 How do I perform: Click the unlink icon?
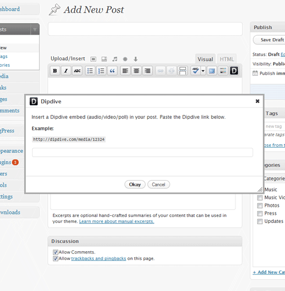click(x=172, y=71)
